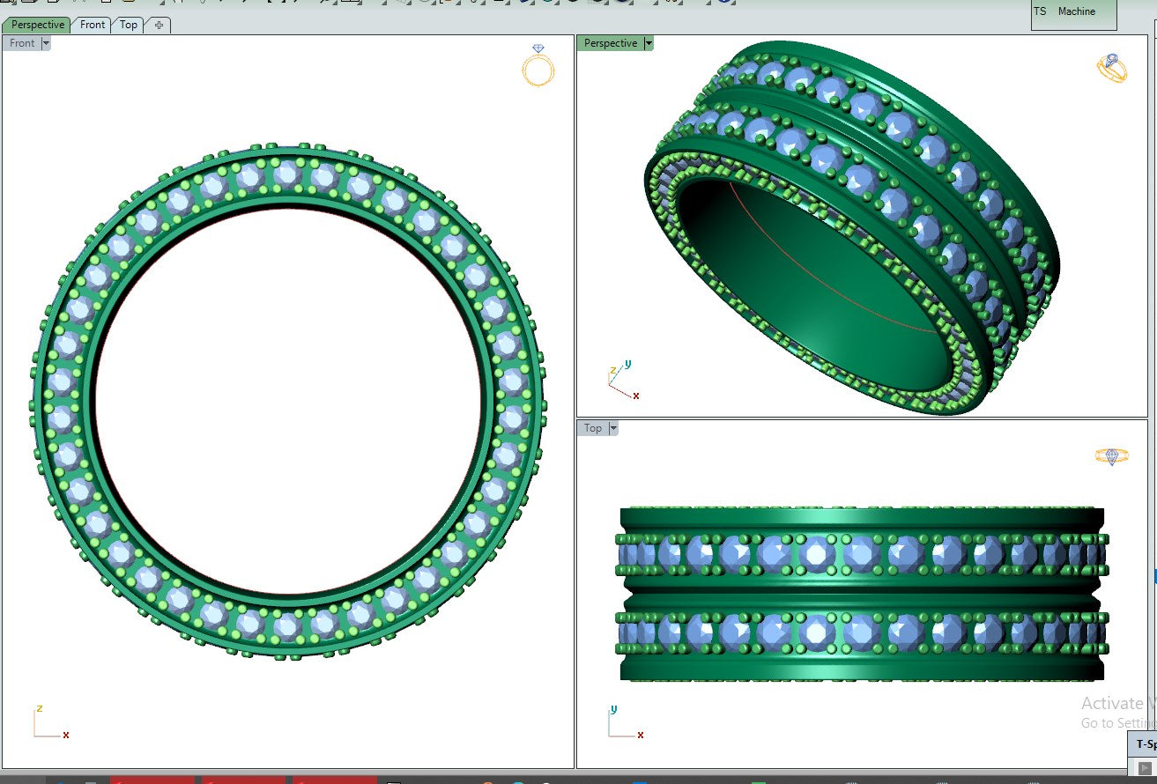Select the Front viewport tab
The height and width of the screenshot is (784, 1157).
93,25
